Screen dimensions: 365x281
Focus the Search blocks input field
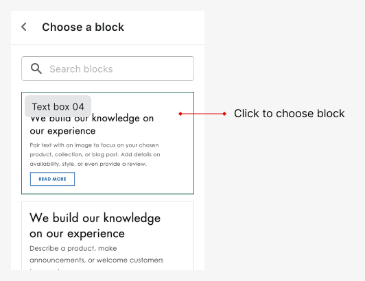coord(108,69)
